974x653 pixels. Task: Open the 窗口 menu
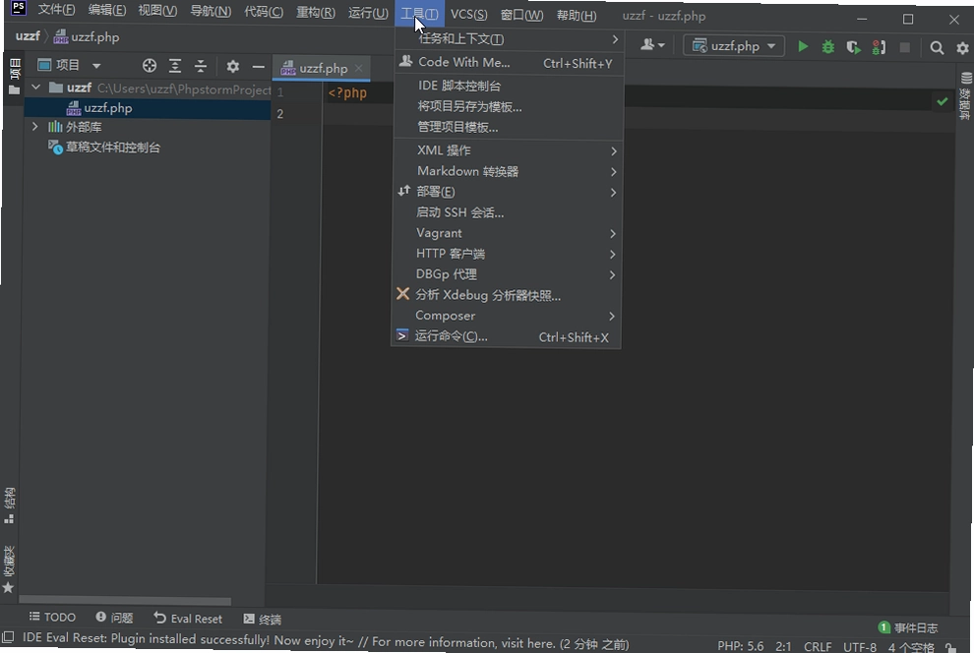(521, 15)
